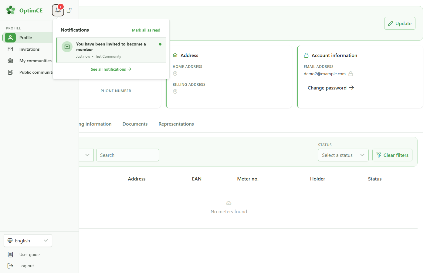The image size is (437, 273).
Task: Click the Holder column header
Action: coord(317,179)
